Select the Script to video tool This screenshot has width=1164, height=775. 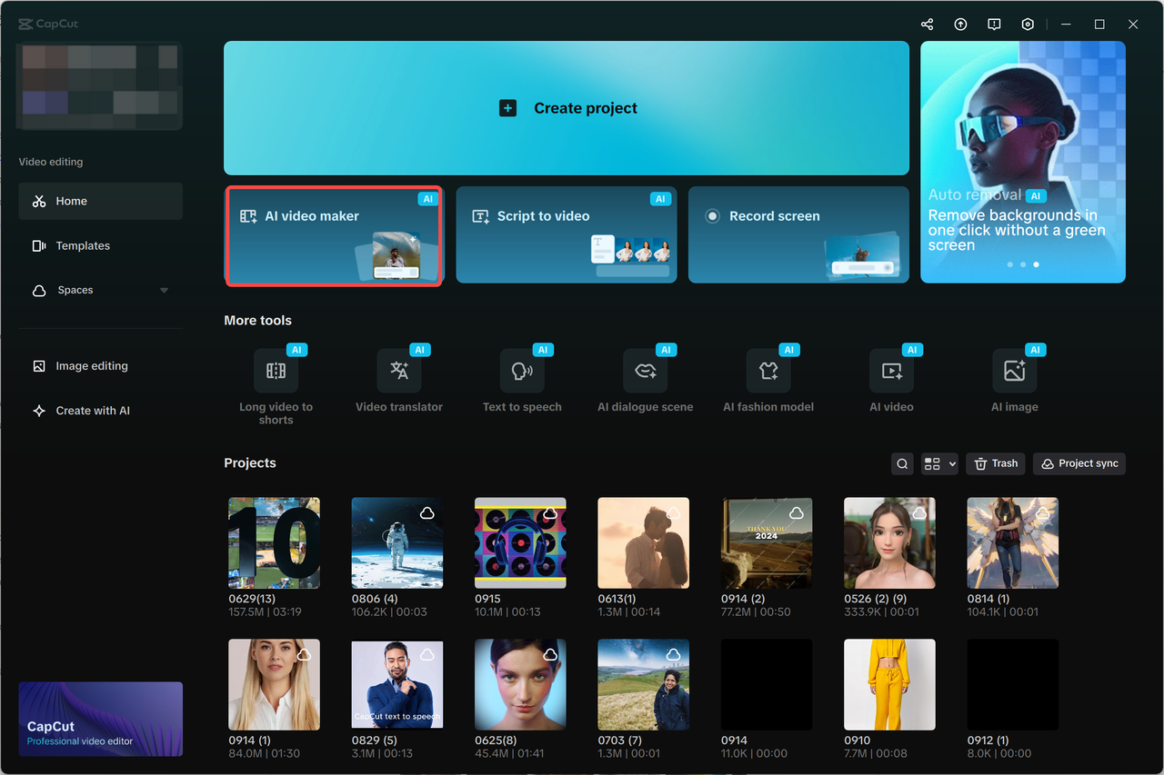[x=566, y=234]
